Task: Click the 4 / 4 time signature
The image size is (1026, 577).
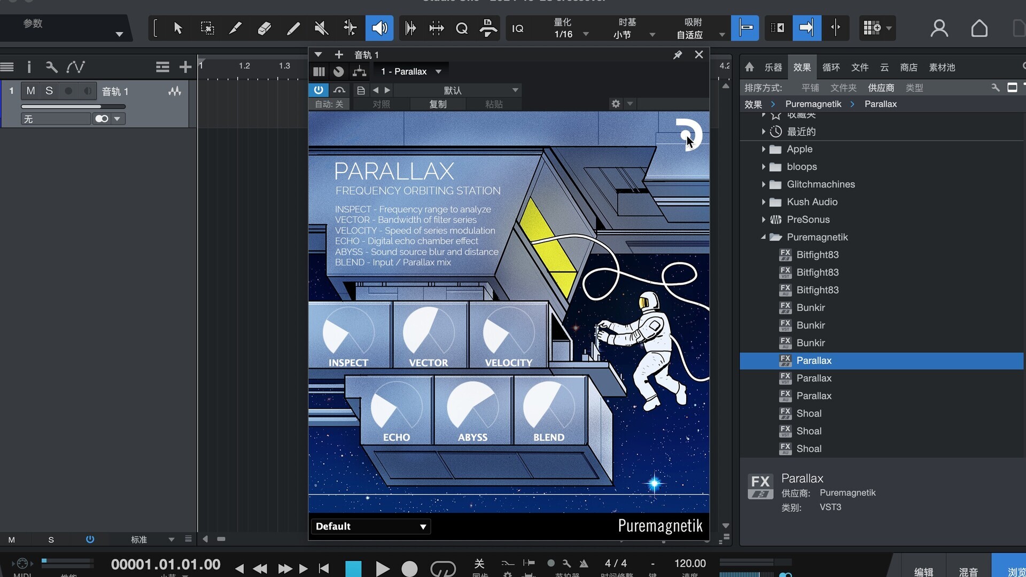Action: click(x=616, y=563)
